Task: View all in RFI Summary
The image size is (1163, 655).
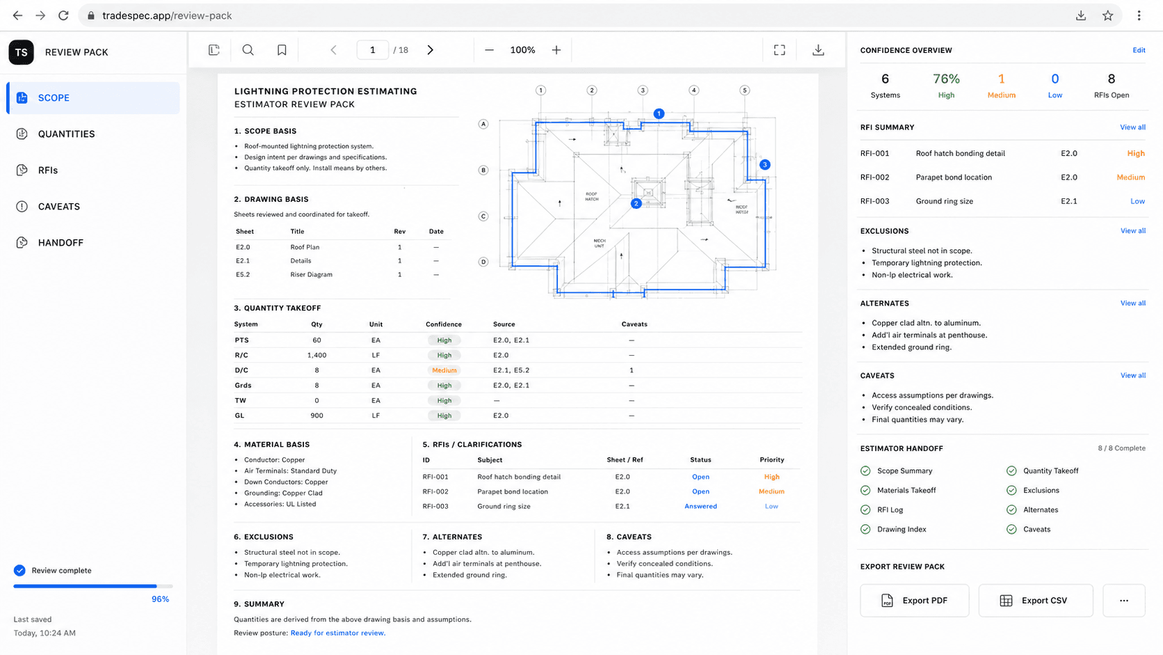Action: pyautogui.click(x=1132, y=127)
